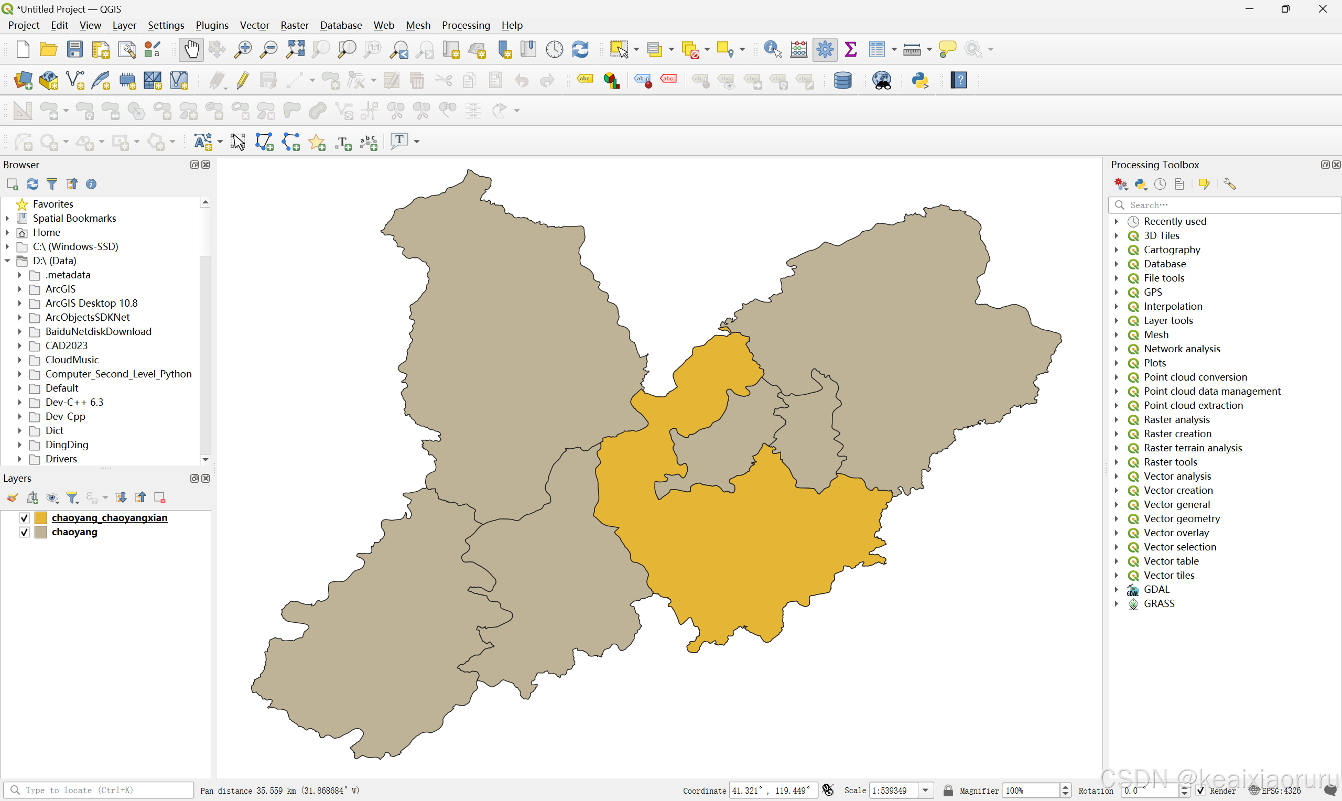Click the Processing Toolbox search field
Image resolution: width=1342 pixels, height=801 pixels.
1225,205
